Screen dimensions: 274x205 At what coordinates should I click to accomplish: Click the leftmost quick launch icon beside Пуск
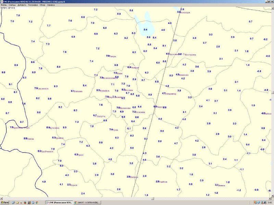pyautogui.click(x=13, y=203)
